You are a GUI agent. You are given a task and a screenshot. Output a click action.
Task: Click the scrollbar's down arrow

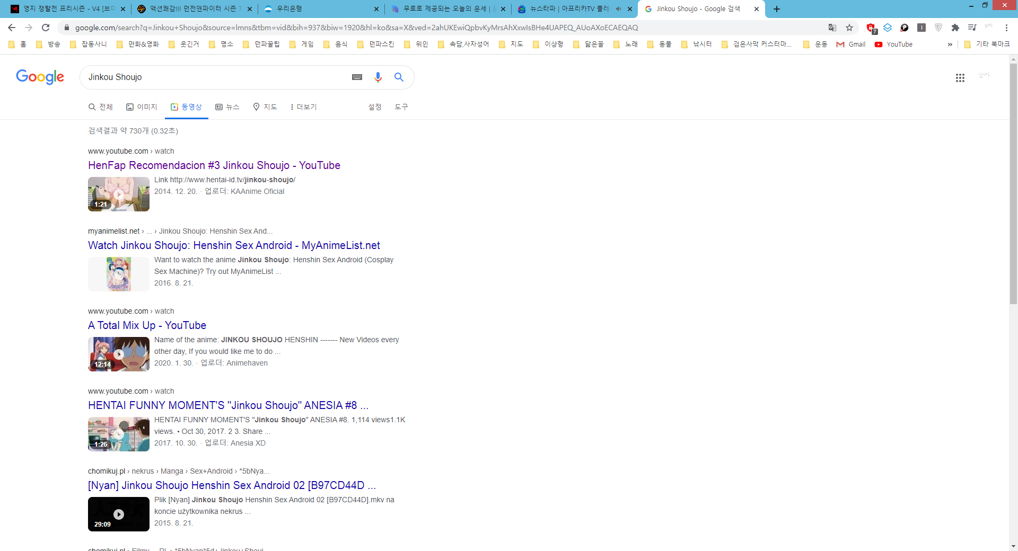(1013, 546)
